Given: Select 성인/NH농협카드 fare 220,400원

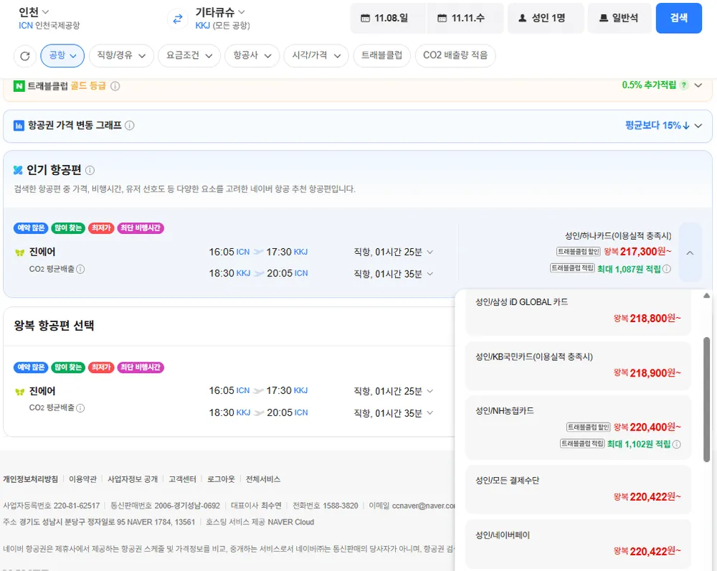Looking at the screenshot, I should pyautogui.click(x=578, y=428).
